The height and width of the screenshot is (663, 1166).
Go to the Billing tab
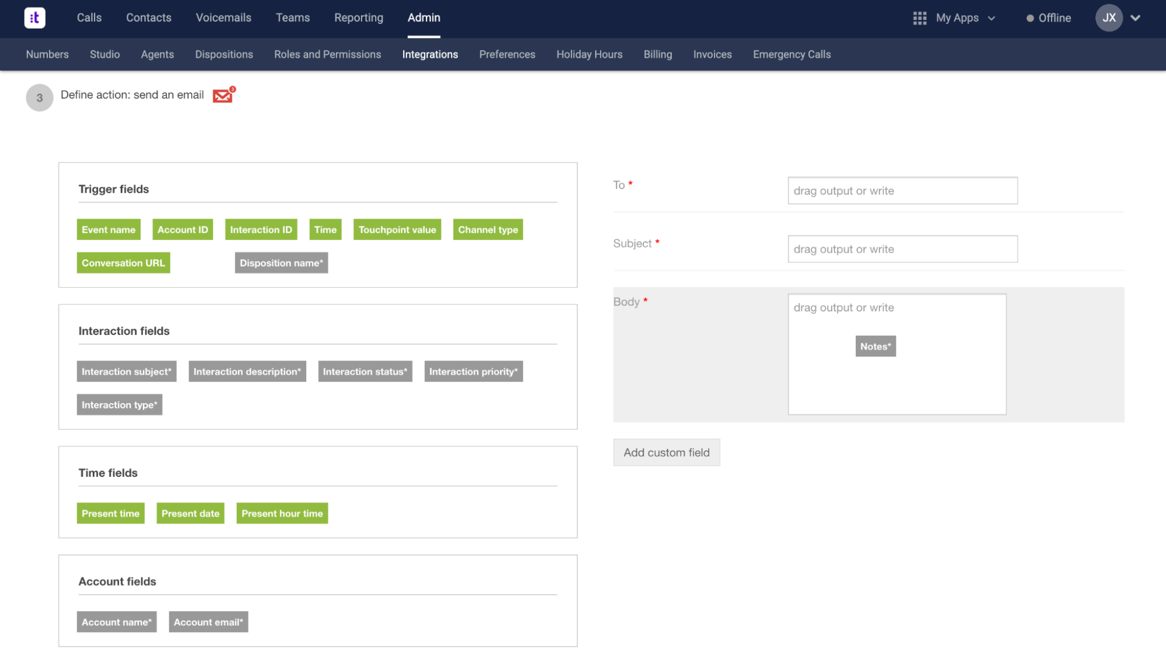coord(658,54)
